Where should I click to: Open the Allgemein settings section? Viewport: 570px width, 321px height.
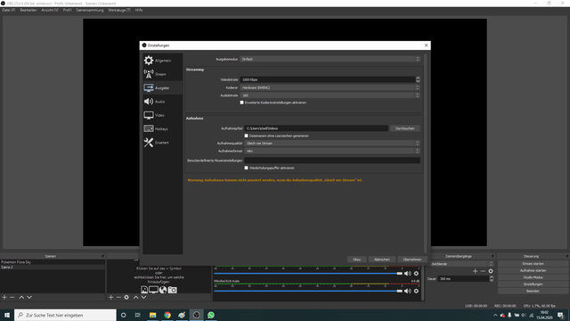pos(162,61)
